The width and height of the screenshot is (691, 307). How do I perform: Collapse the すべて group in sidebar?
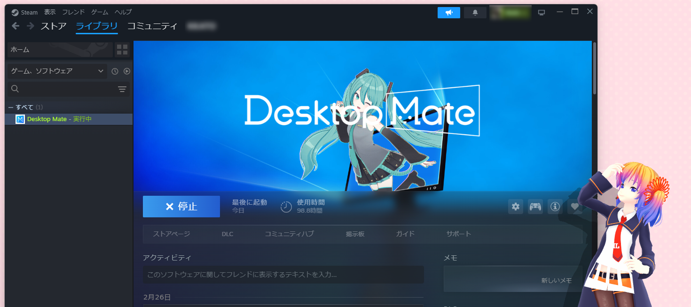click(x=10, y=107)
